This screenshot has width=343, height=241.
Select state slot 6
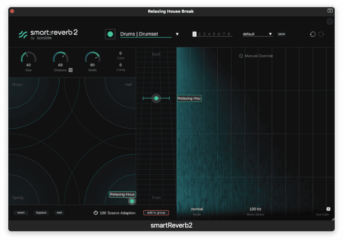(219, 34)
